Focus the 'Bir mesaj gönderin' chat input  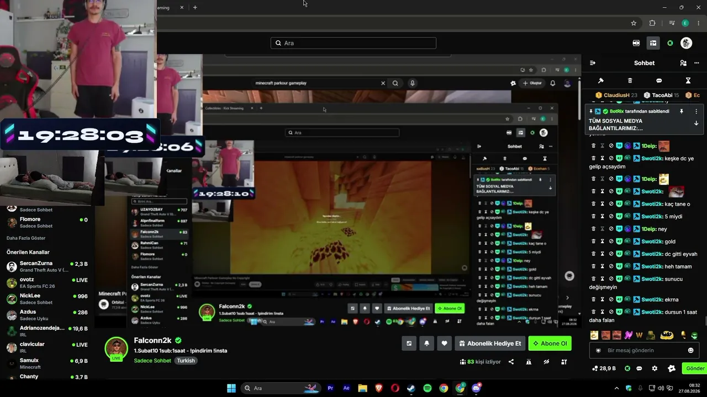click(x=644, y=350)
